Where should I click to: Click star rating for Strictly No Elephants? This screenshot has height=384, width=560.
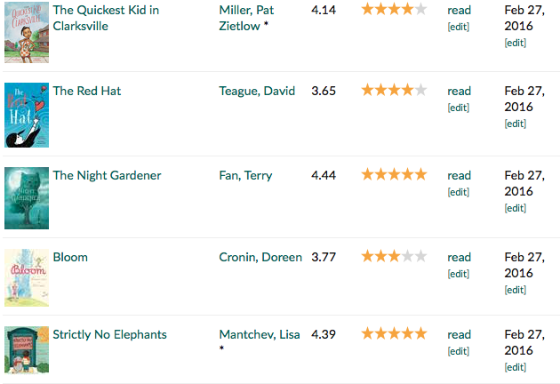pos(394,333)
